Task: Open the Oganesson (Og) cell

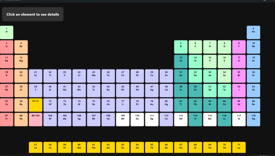Action: coord(254,120)
